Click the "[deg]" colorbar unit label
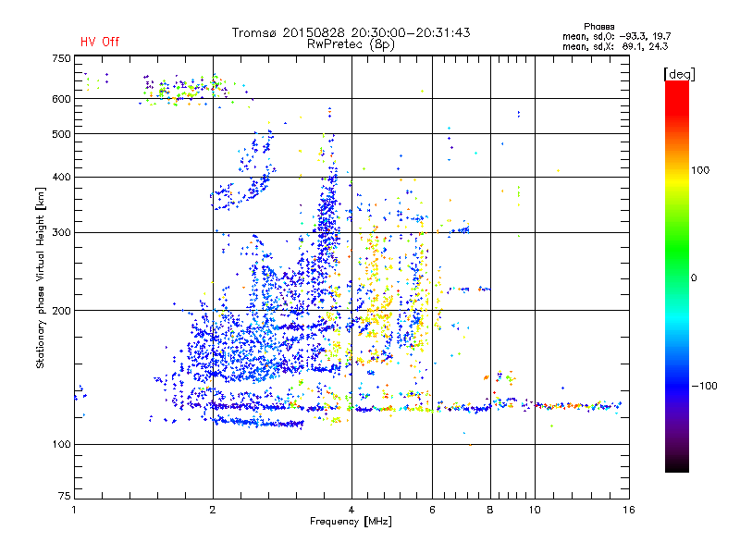 [x=679, y=74]
